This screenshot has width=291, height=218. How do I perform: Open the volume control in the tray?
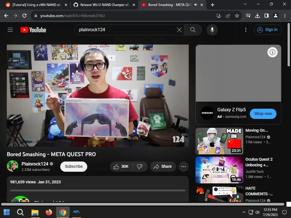click(x=257, y=212)
